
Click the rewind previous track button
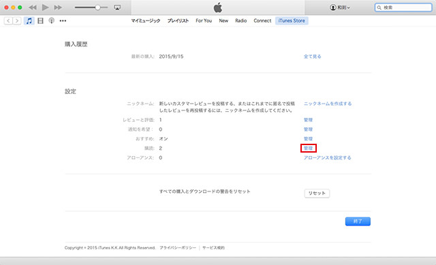(33, 7)
